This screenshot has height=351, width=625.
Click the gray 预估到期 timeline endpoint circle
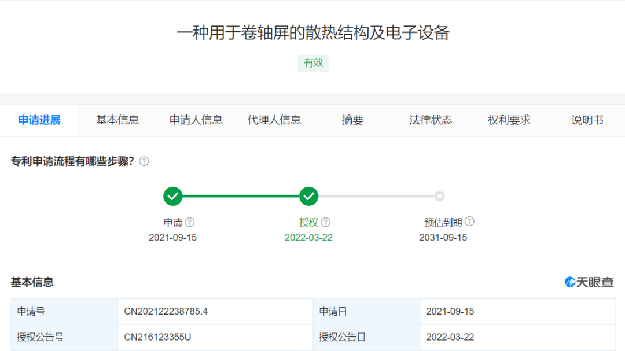439,197
